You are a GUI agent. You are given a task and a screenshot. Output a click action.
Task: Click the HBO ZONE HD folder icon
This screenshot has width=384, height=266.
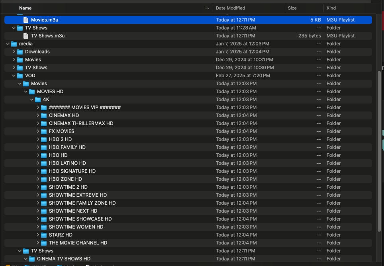[44, 179]
